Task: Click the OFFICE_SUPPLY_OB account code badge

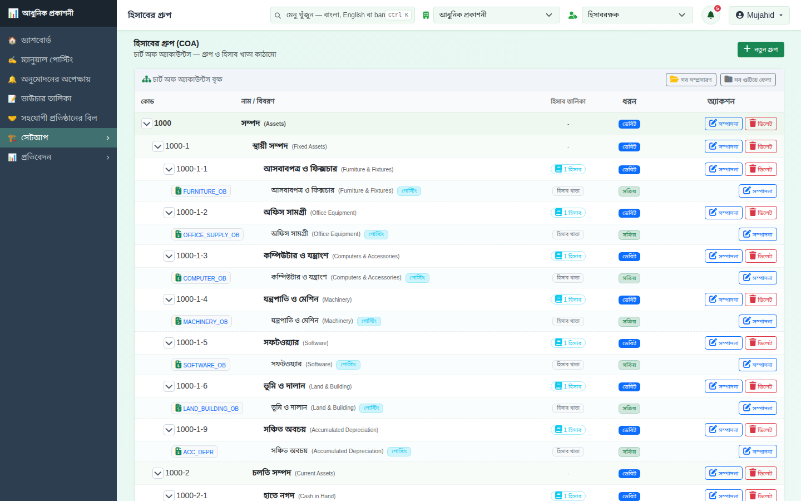Action: [207, 234]
